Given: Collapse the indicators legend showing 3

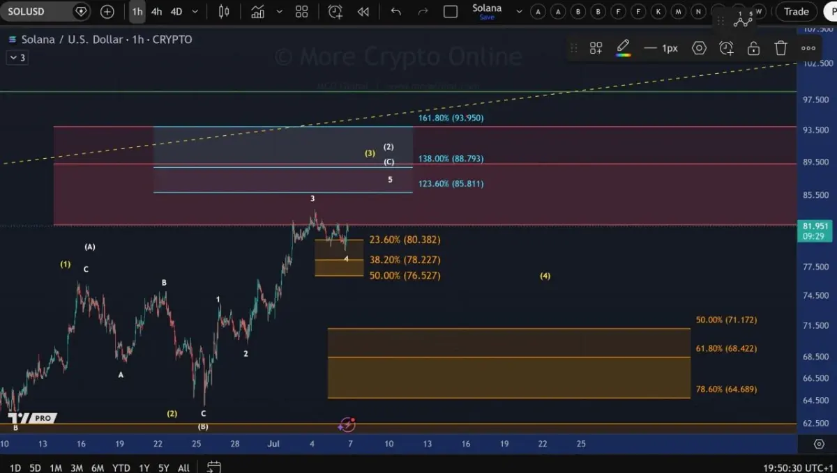Looking at the screenshot, I should pyautogui.click(x=17, y=58).
